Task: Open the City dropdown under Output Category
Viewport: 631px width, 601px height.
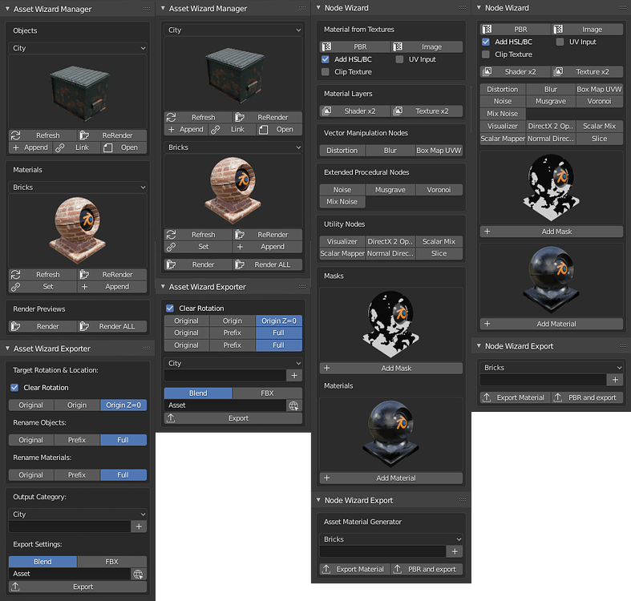Action: (x=78, y=514)
